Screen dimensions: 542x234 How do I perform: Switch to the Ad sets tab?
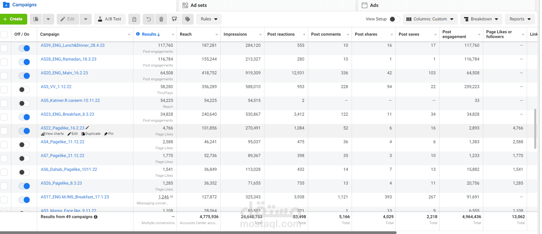(198, 5)
